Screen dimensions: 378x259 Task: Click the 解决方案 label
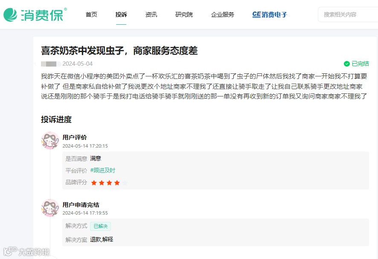coord(76,240)
